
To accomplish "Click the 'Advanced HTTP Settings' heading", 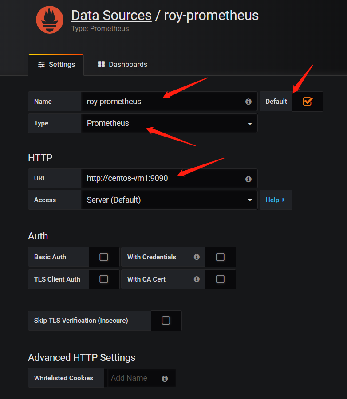I will click(x=82, y=357).
